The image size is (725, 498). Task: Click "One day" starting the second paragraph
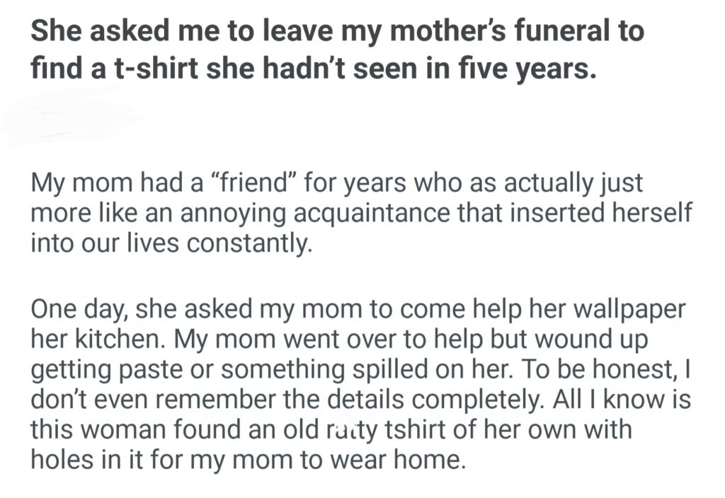click(x=76, y=311)
